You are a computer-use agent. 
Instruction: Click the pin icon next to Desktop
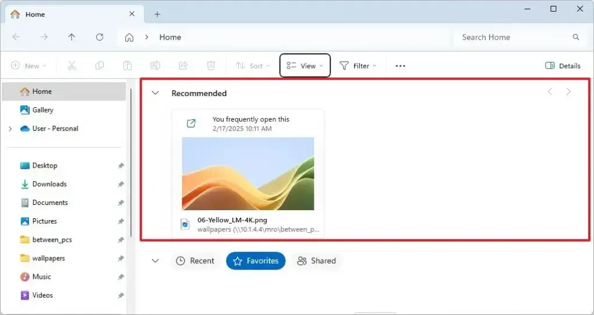pos(121,166)
